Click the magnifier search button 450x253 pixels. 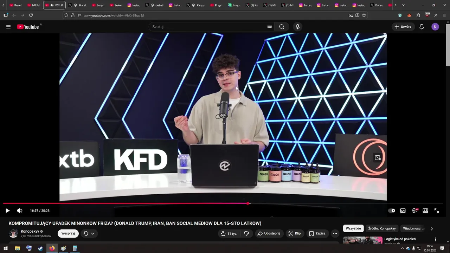[282, 27]
